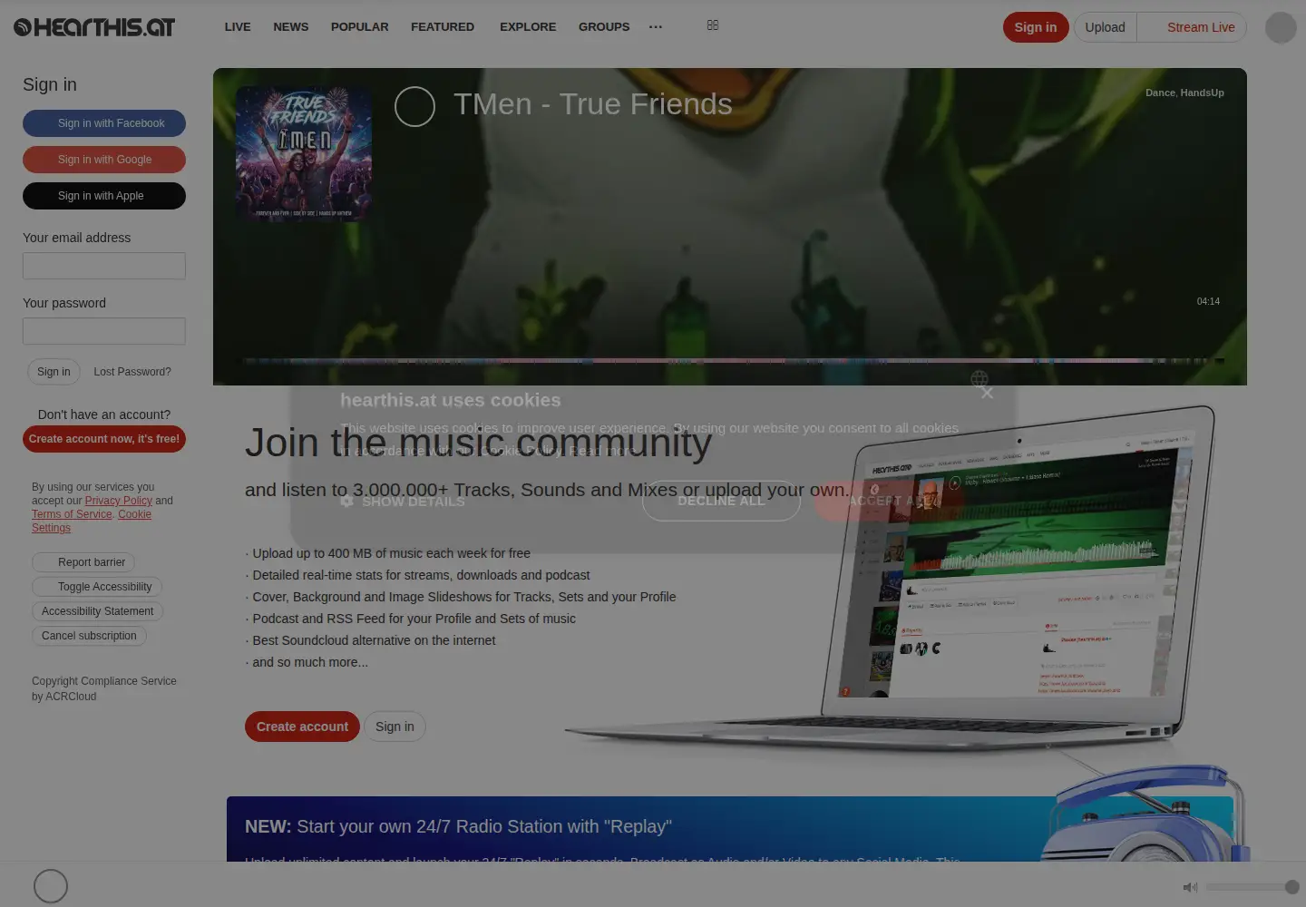Play the TMen - True Friends track
The height and width of the screenshot is (907, 1306).
click(414, 106)
